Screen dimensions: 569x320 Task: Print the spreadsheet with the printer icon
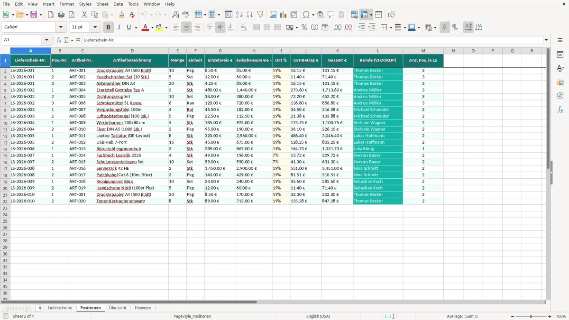tap(61, 15)
